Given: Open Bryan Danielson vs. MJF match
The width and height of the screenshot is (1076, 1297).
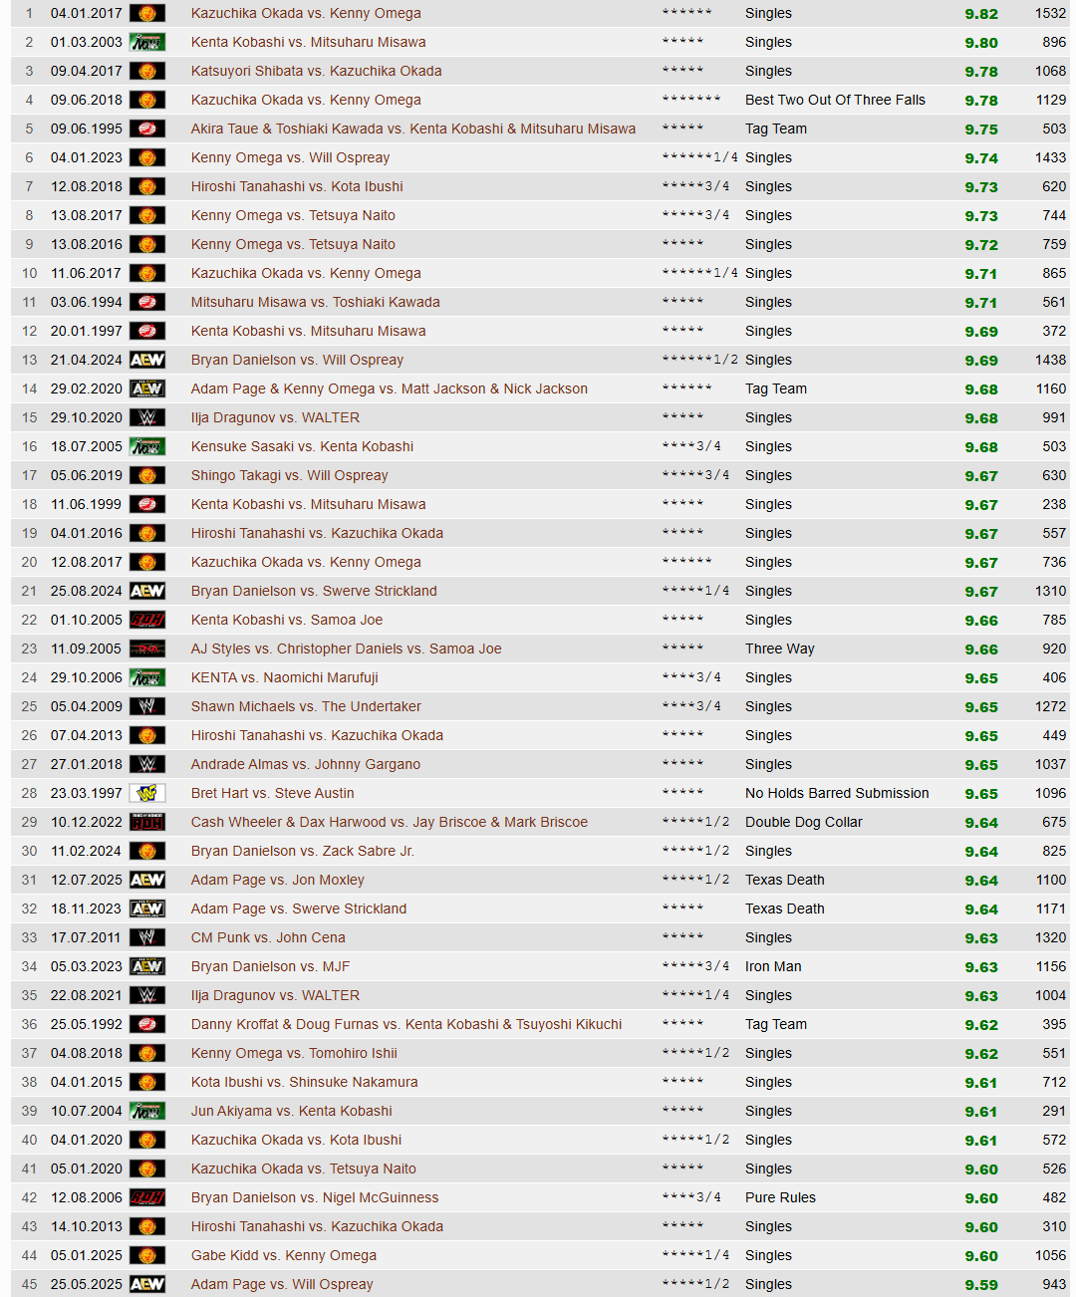Looking at the screenshot, I should click(x=271, y=967).
